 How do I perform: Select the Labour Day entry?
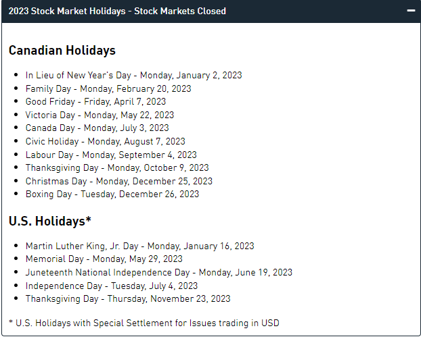point(111,155)
